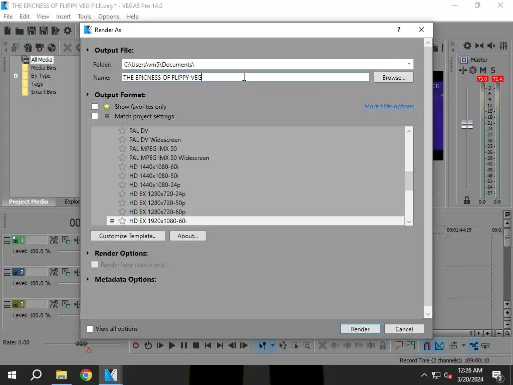Toggle the Master fader lock icon
The height and width of the screenshot is (385, 513).
467,201
